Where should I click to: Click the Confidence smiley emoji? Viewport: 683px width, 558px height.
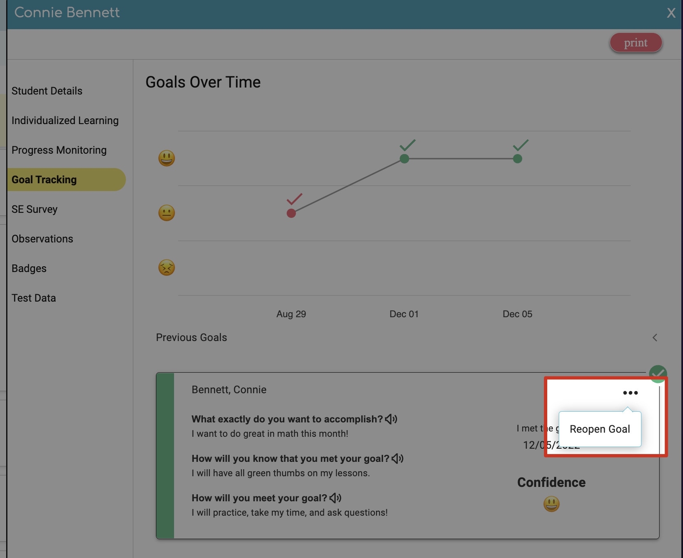(551, 504)
